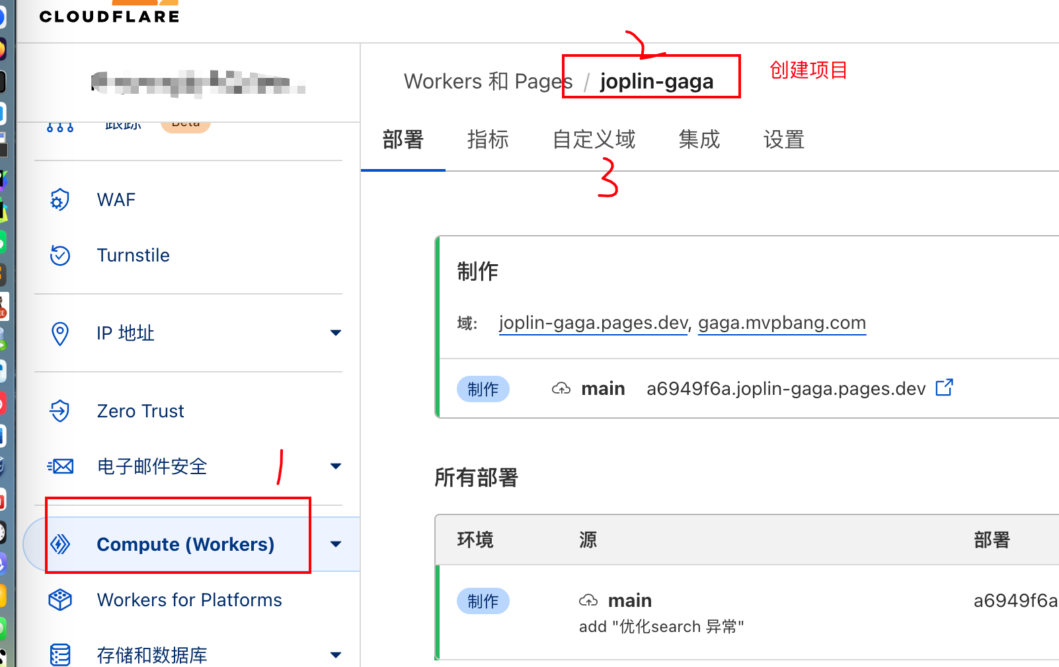
Task: Collapse the Compute (Workers) menu arrow
Action: pos(336,544)
